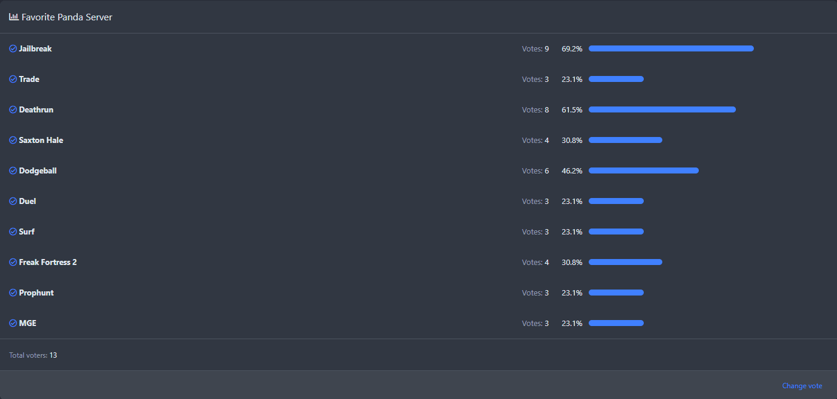The height and width of the screenshot is (399, 837).
Task: Click the Favorite Panda Server poll title
Action: [67, 17]
